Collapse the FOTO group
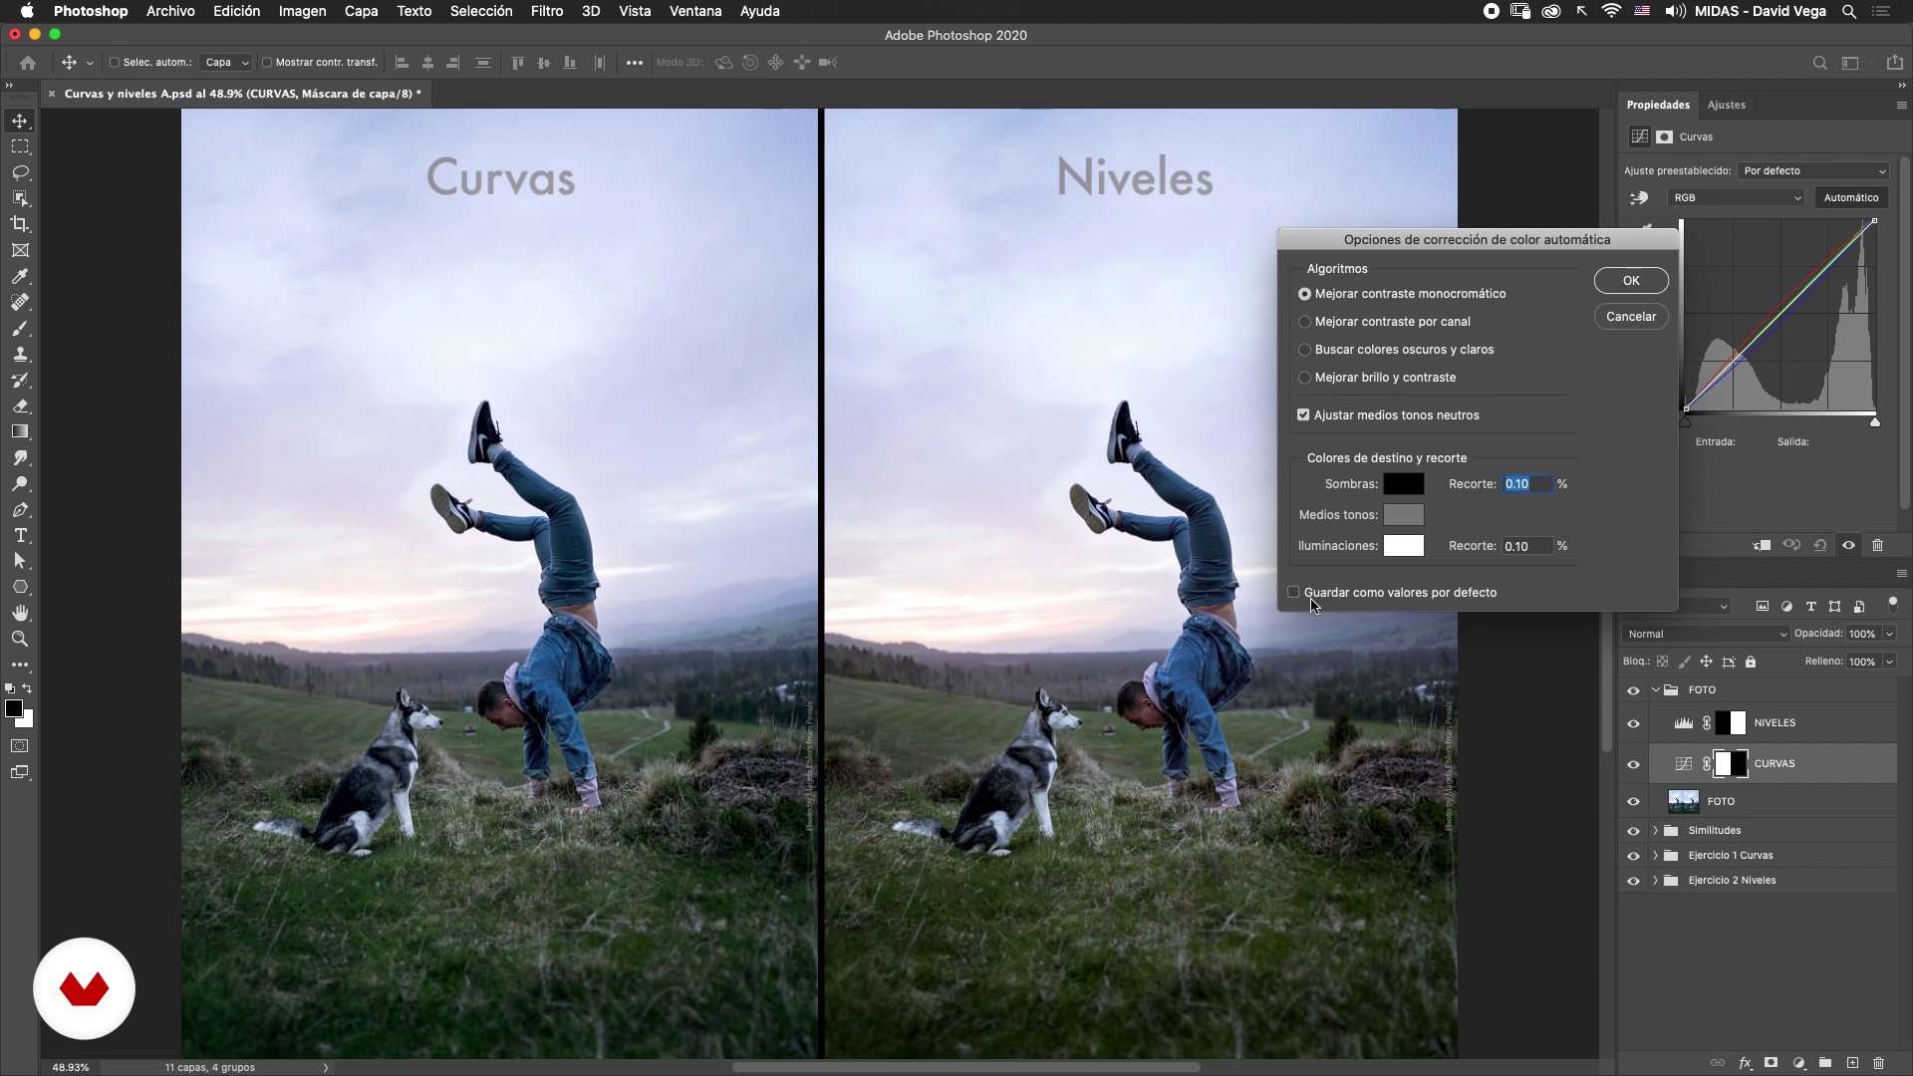Screen dimensions: 1913x1076 point(1655,689)
